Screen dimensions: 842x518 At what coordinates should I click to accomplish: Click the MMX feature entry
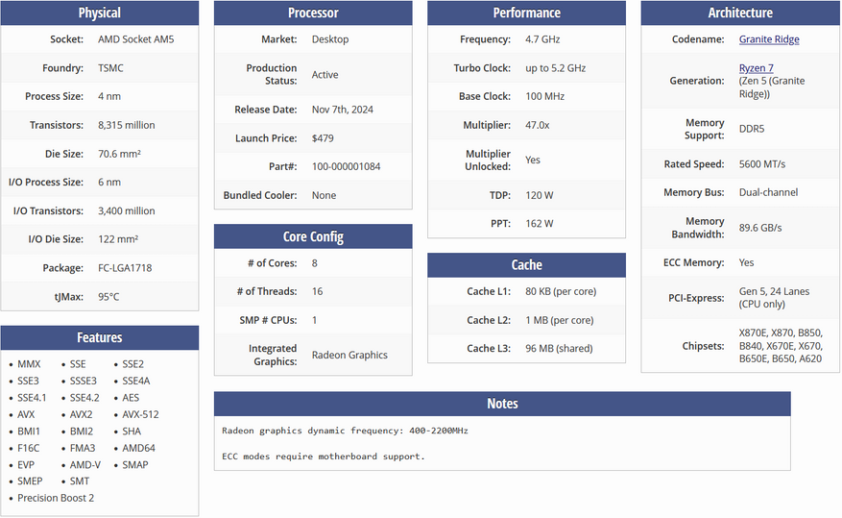29,364
